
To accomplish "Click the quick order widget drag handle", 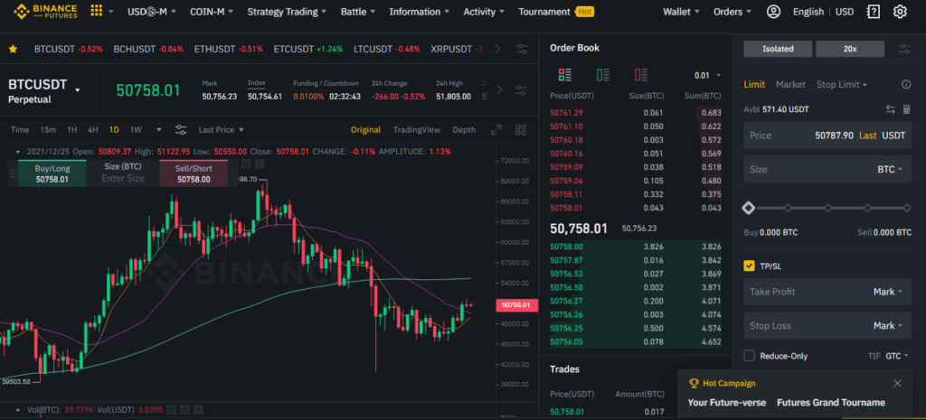I will coord(12,173).
